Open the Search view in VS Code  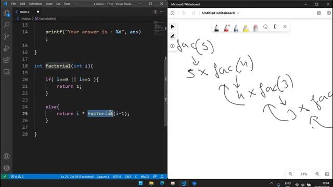coord(7,25)
